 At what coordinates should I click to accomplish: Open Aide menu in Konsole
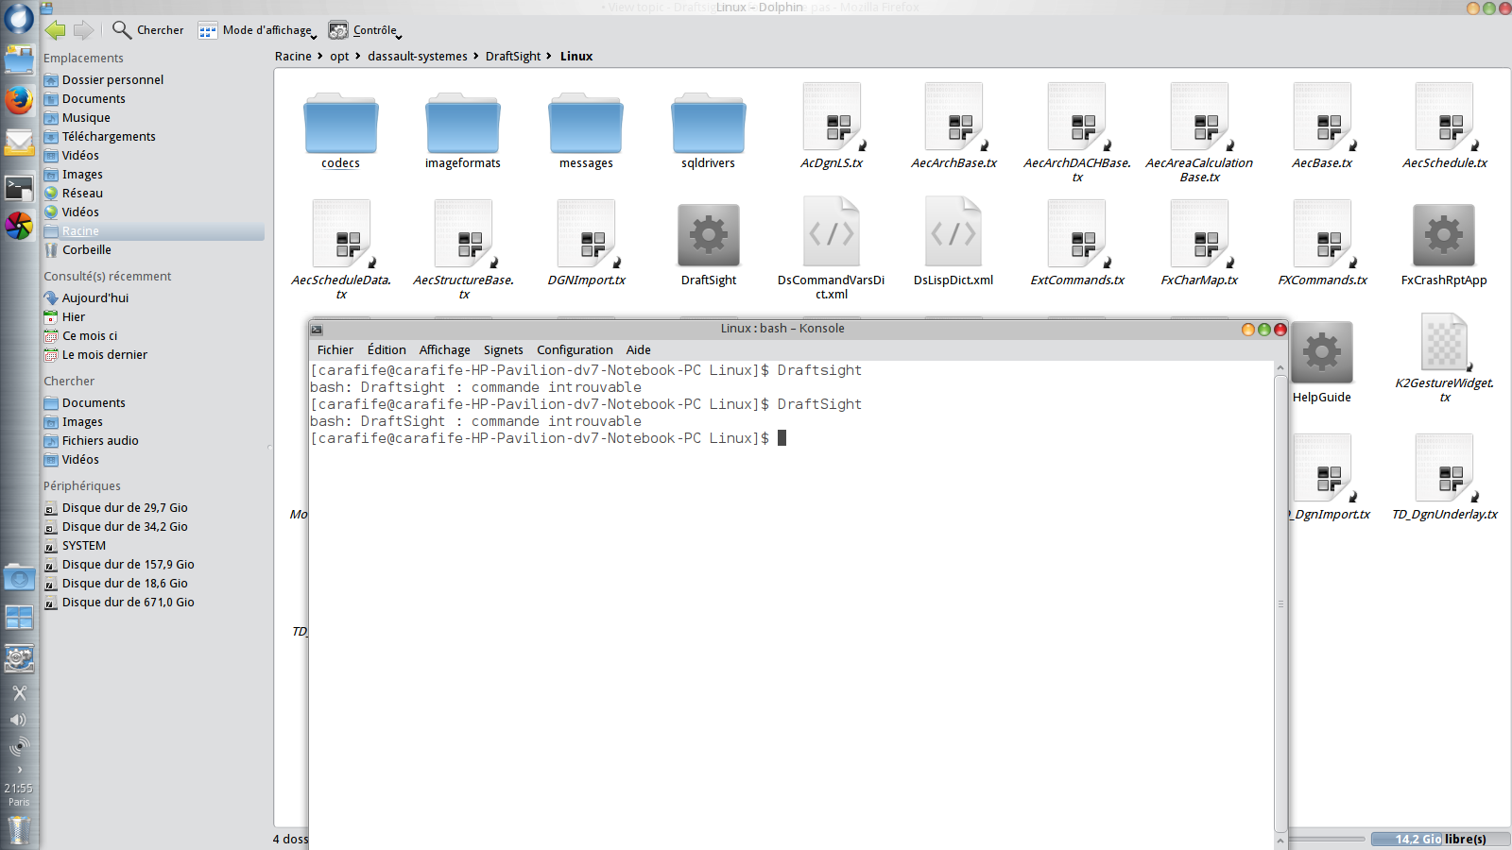[x=639, y=350]
